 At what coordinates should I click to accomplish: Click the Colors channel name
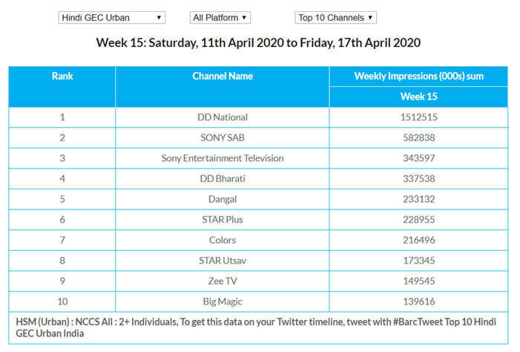click(223, 240)
